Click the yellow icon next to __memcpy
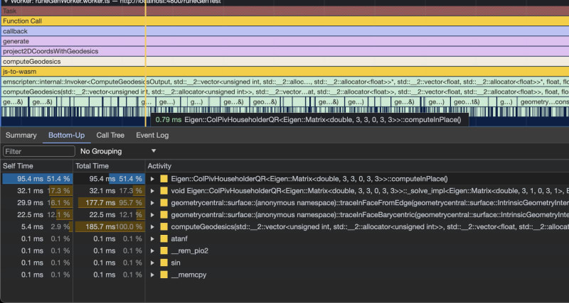The height and width of the screenshot is (303, 569). [164, 274]
